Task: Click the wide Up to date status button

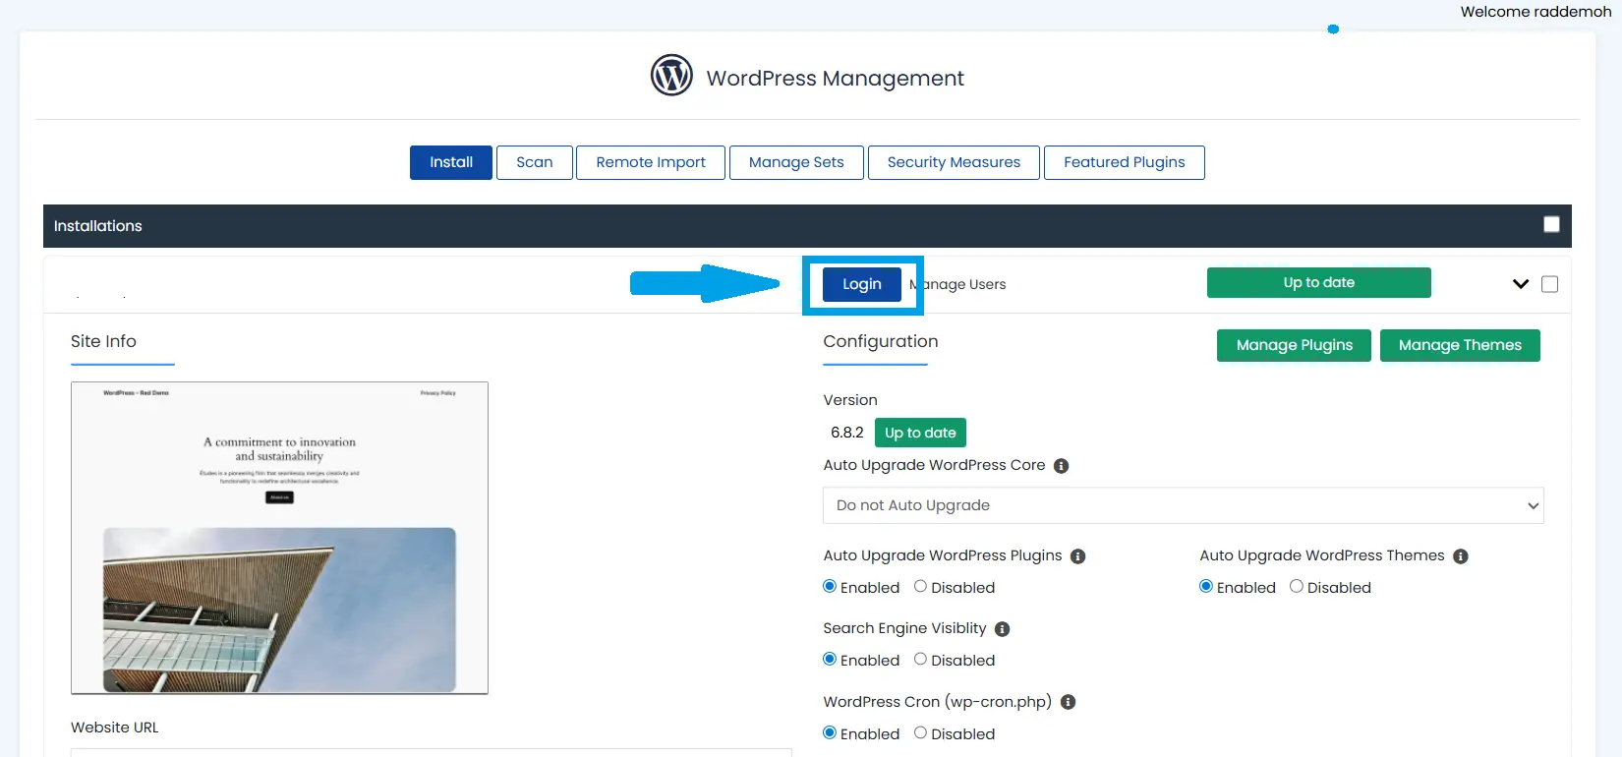Action: [x=1319, y=282]
